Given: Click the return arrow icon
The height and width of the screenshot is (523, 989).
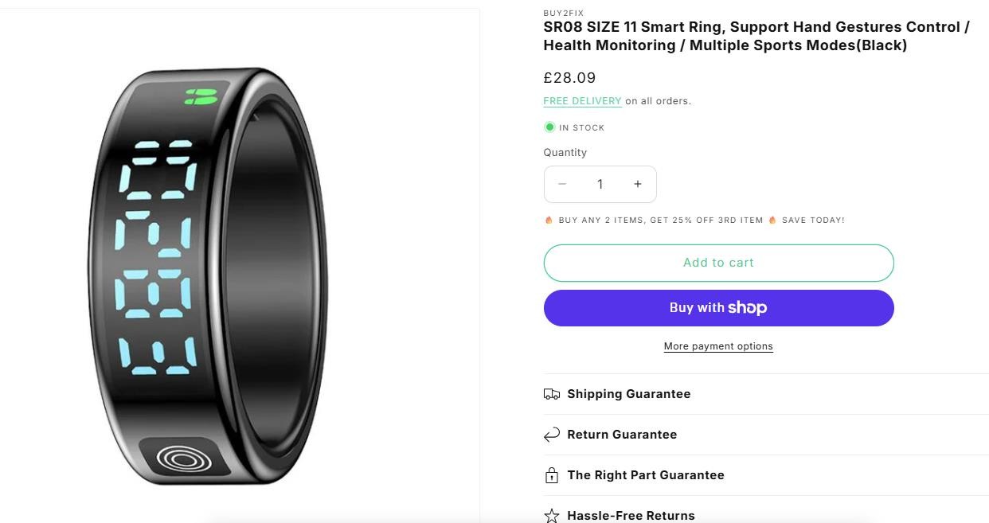Looking at the screenshot, I should click(552, 435).
